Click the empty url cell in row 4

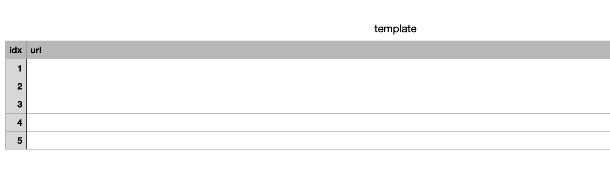tap(318, 123)
